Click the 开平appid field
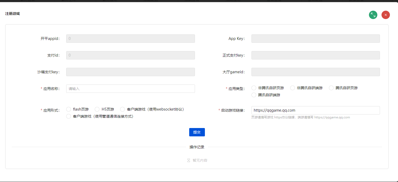The image size is (398, 182). (130, 38)
